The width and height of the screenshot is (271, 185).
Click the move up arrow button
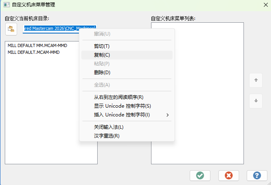[x=256, y=80]
